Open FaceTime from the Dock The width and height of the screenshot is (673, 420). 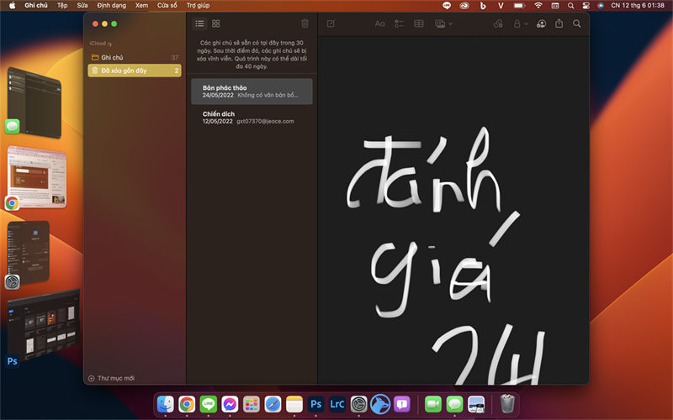[433, 404]
